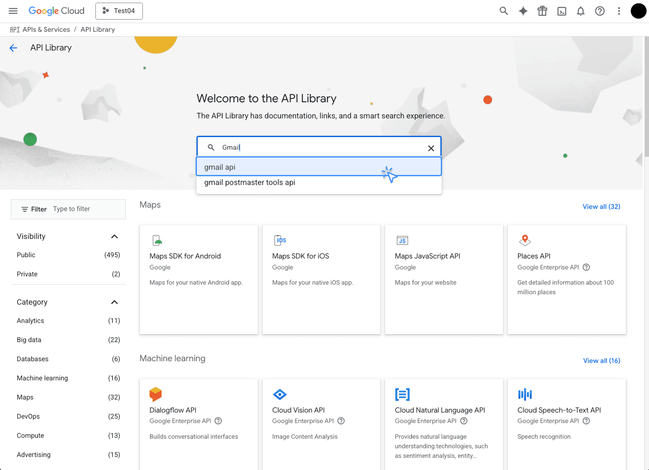Screen dimensions: 649x470
Task: Click the Filter lines icon
Action: [x=25, y=209]
